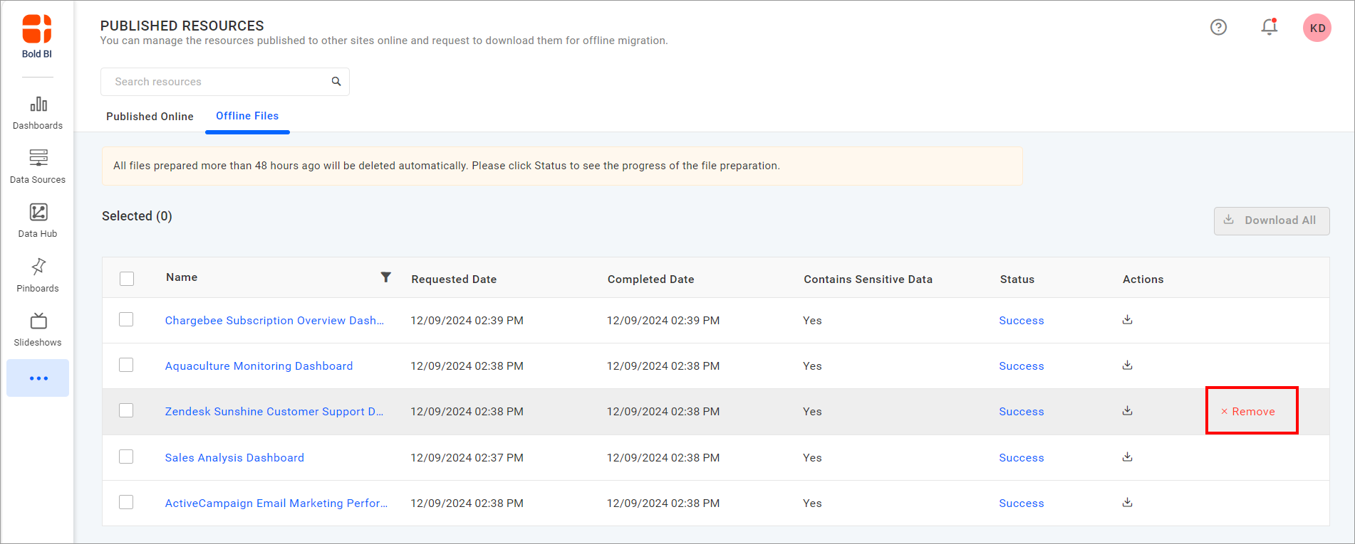Download the Sales Analysis Dashboard file
The image size is (1355, 544).
[1127, 457]
